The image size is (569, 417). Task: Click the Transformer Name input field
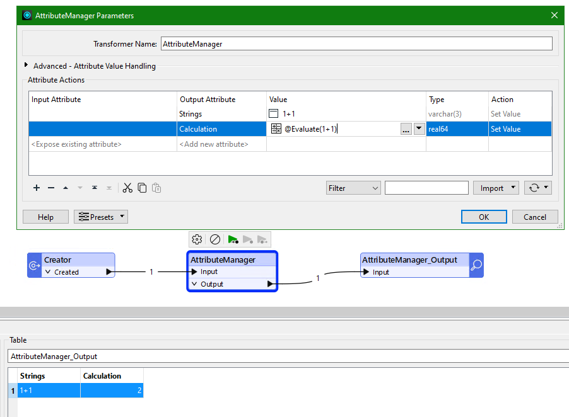point(356,44)
